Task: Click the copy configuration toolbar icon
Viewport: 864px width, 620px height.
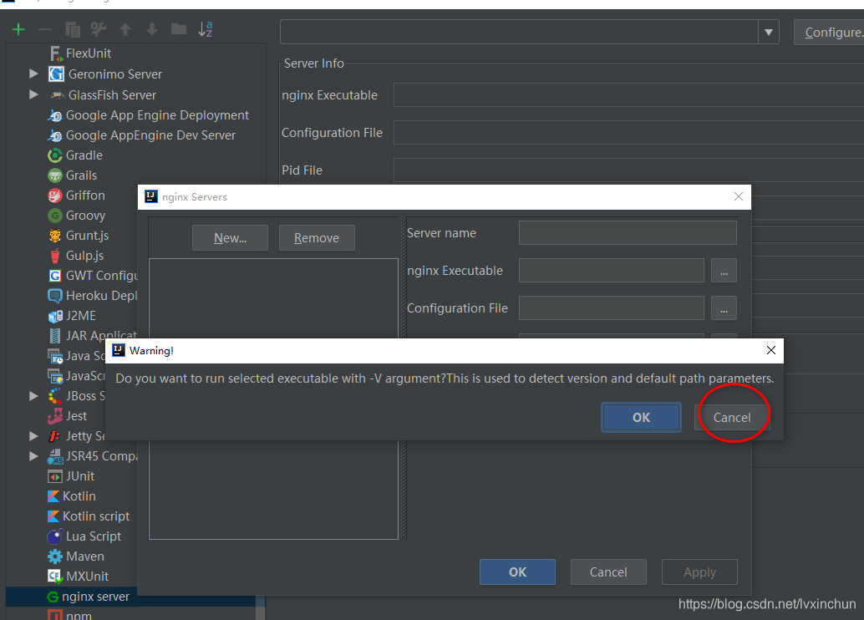Action: (72, 29)
